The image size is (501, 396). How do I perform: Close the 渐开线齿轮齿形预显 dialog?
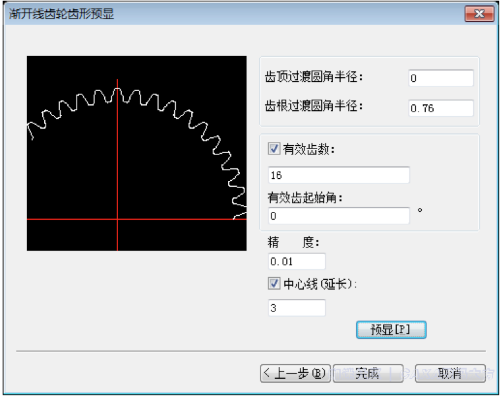pos(479,15)
